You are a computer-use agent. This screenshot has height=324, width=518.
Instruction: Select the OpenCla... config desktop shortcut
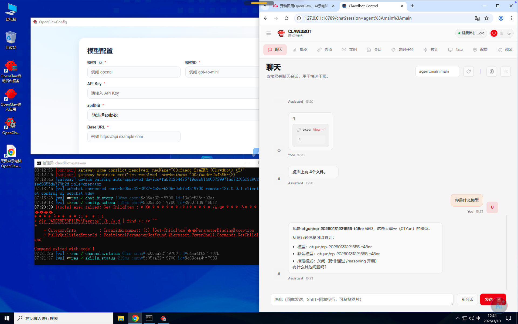click(11, 126)
